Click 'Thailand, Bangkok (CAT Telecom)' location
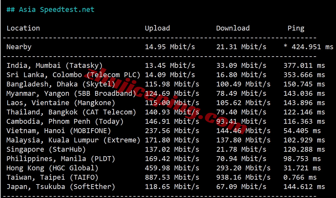Screen dimensions: 336x198 [x=71, y=112]
